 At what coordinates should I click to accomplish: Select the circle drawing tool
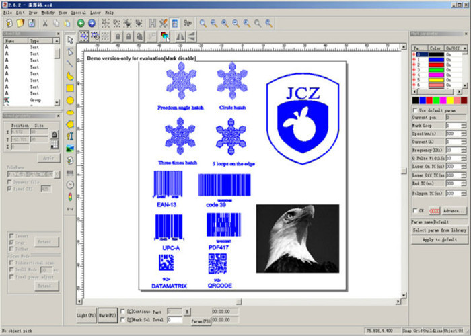coord(70,100)
